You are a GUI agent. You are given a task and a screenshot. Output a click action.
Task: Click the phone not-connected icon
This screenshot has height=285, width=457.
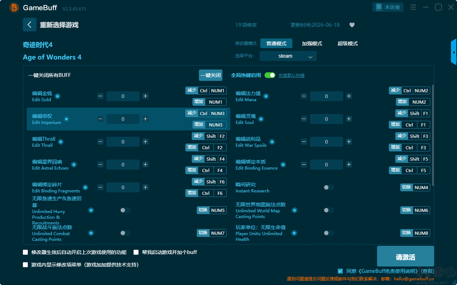(379, 7)
